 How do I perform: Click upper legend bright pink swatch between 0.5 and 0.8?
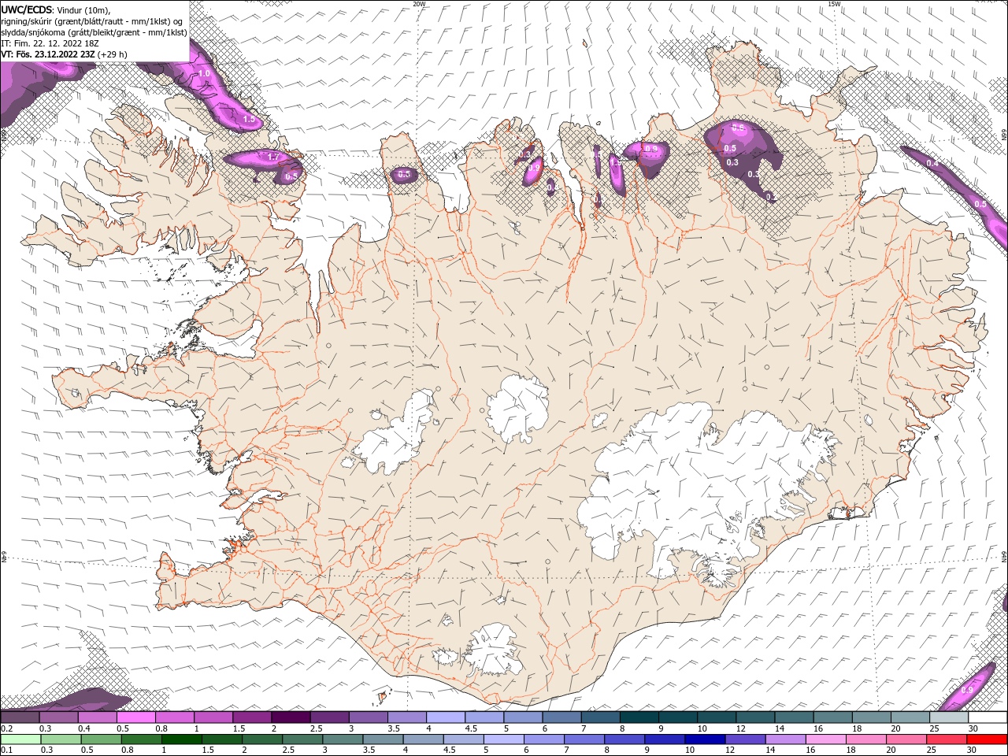(136, 717)
